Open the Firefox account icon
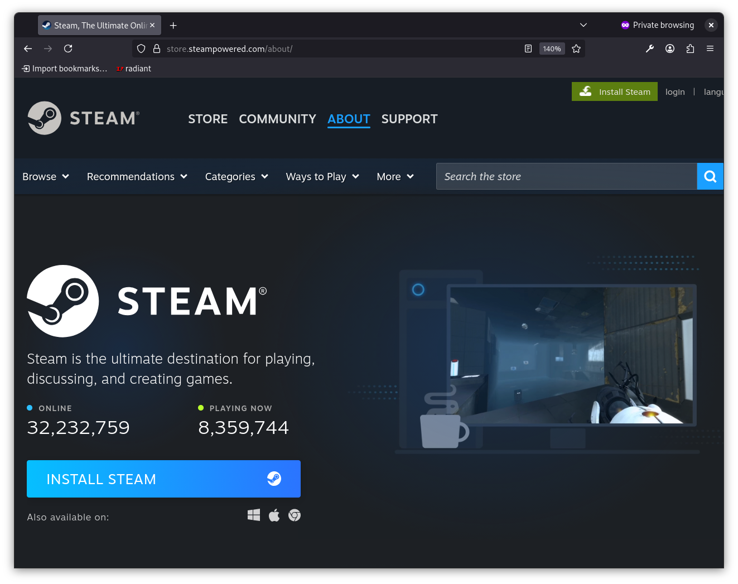The height and width of the screenshot is (584, 738). (670, 49)
